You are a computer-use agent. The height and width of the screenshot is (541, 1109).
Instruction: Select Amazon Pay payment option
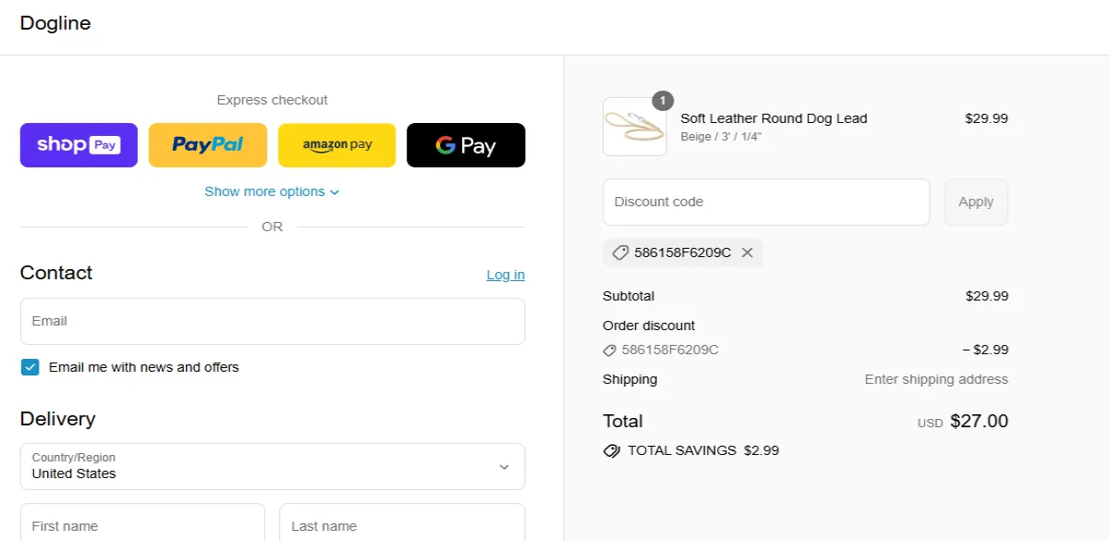(336, 145)
